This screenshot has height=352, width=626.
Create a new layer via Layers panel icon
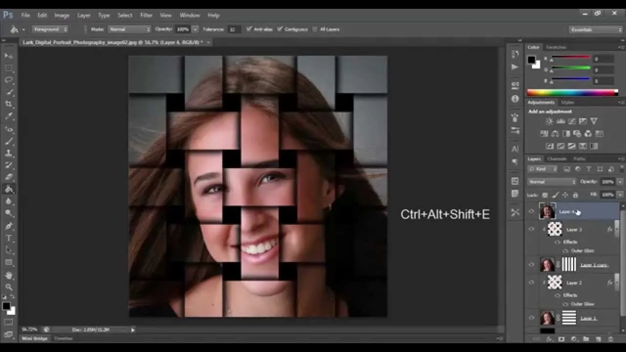tap(598, 339)
